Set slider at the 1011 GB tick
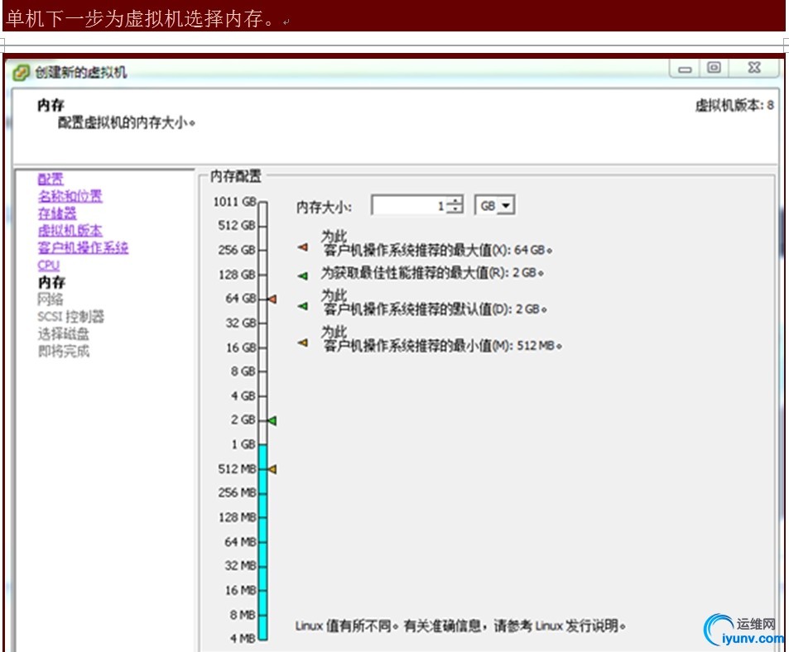Image resolution: width=789 pixels, height=652 pixels. click(x=262, y=203)
